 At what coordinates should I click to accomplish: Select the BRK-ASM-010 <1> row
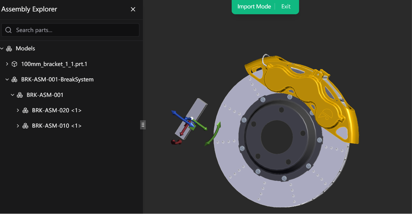57,126
